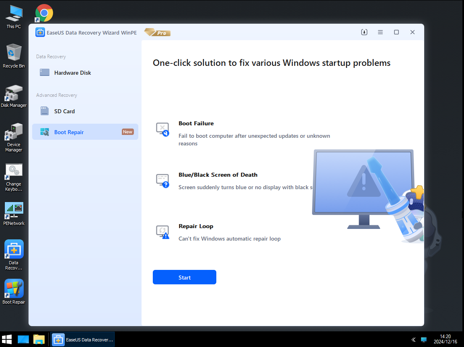Click the taskbar clock and date

446,339
